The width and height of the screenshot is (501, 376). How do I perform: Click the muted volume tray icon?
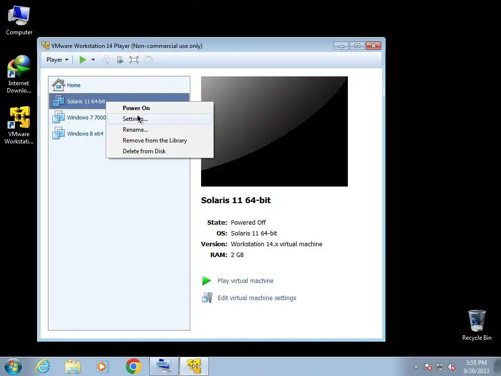pyautogui.click(x=452, y=367)
